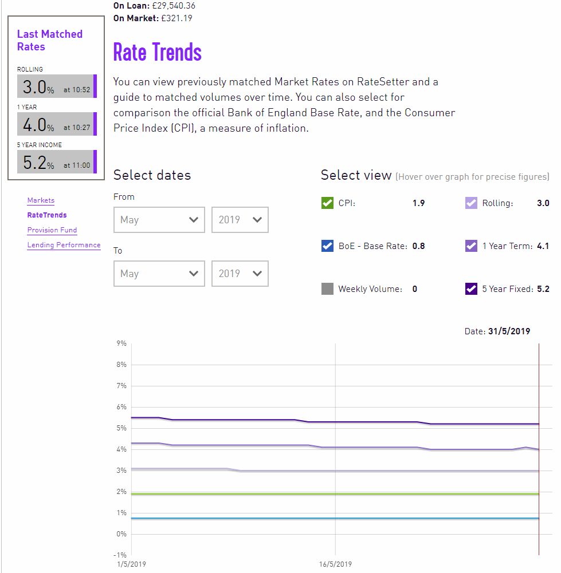Click the Rate Trends heading
This screenshot has width=561, height=573.
click(157, 52)
